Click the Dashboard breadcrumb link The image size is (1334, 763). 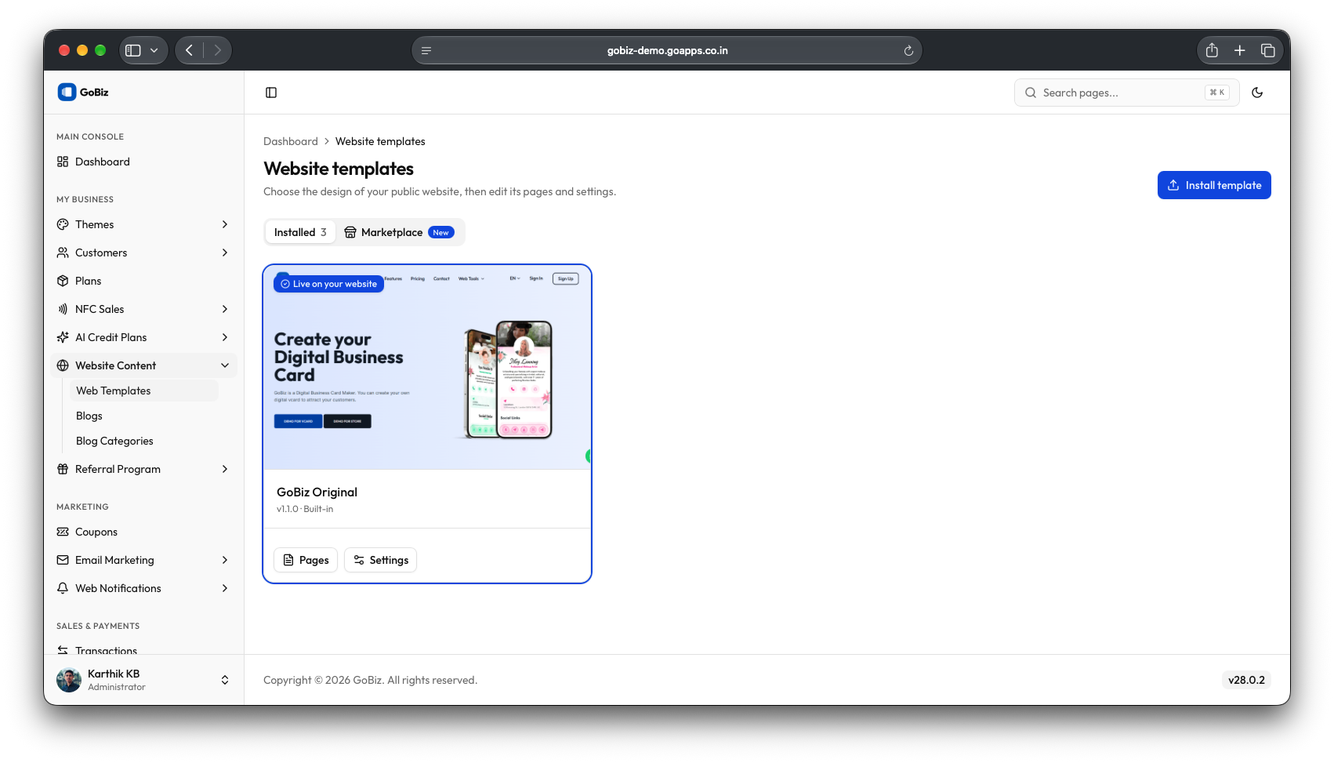291,141
